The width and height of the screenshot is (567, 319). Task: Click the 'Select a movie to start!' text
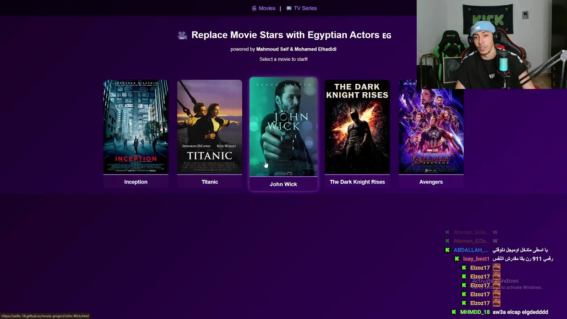tap(283, 59)
